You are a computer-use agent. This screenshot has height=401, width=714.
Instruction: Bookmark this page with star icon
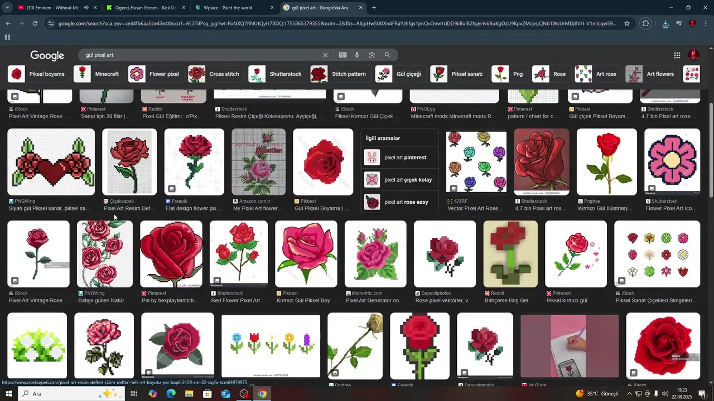(627, 23)
